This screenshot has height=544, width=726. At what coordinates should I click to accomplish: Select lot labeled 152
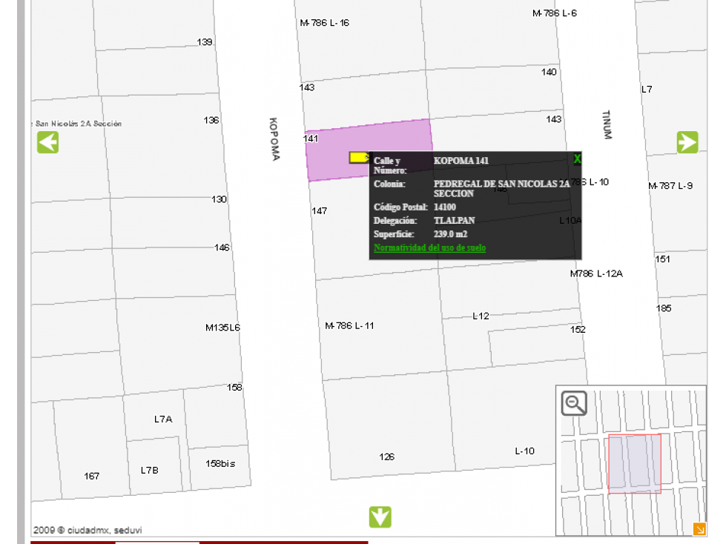tap(578, 329)
